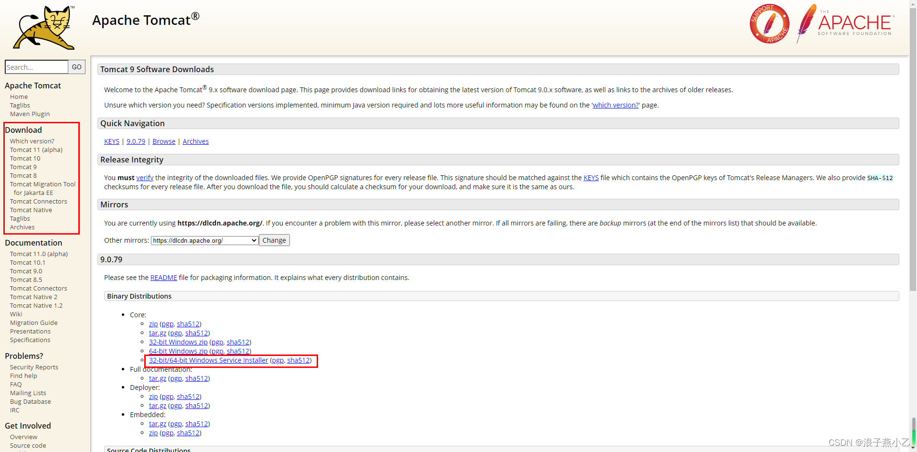Select Tomcat 8 under Download
Image resolution: width=917 pixels, height=452 pixels.
[x=23, y=175]
